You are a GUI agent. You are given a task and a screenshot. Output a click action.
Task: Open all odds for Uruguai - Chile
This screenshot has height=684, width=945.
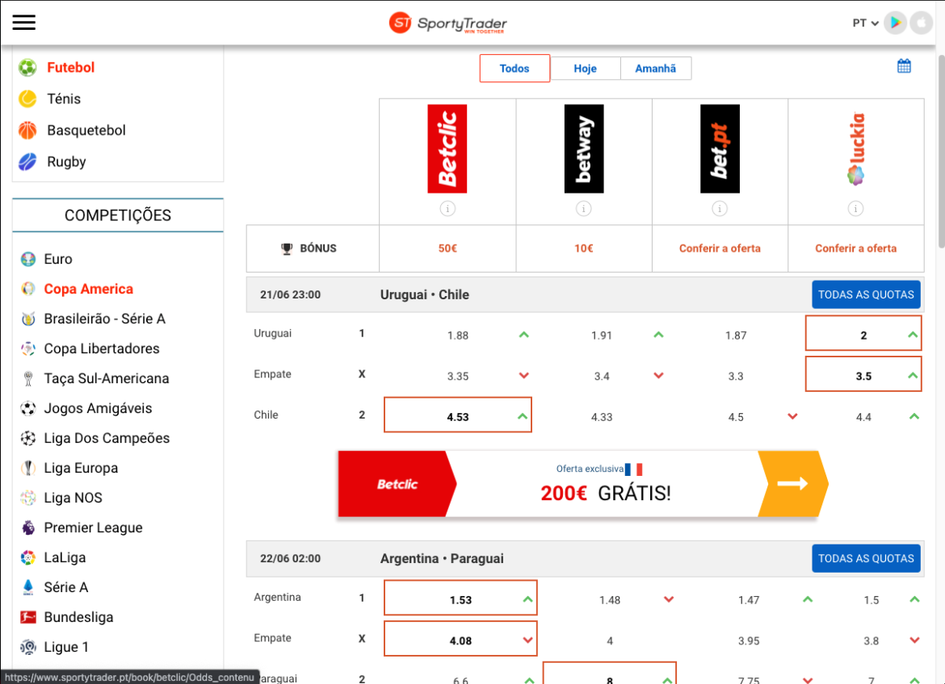point(866,294)
